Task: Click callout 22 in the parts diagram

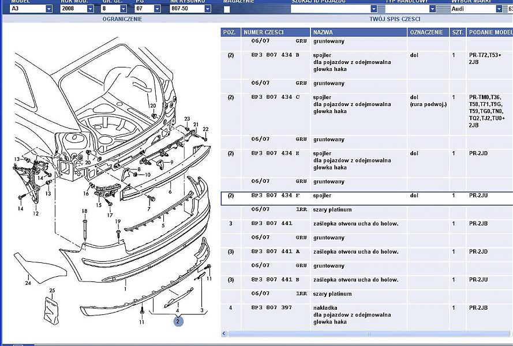Action: (x=205, y=129)
